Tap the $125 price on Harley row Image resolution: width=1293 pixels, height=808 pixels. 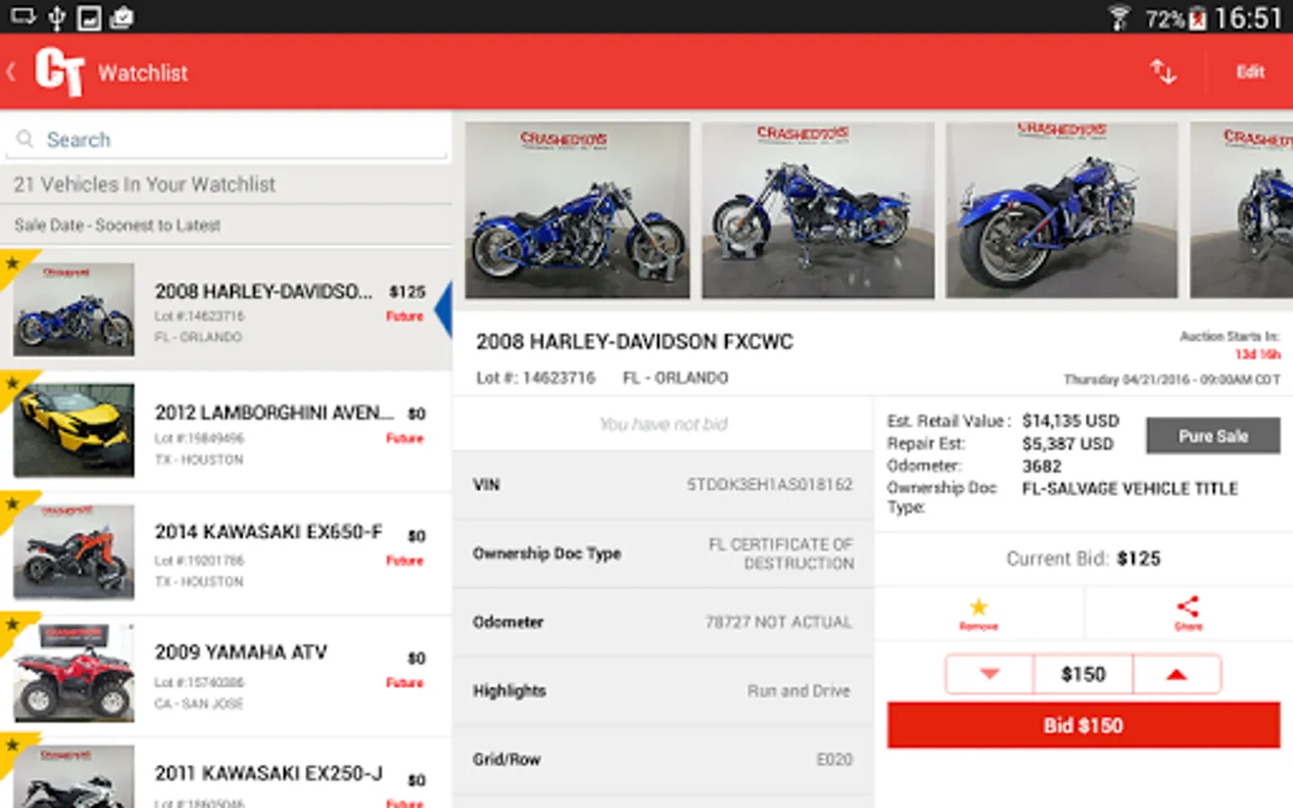408,292
